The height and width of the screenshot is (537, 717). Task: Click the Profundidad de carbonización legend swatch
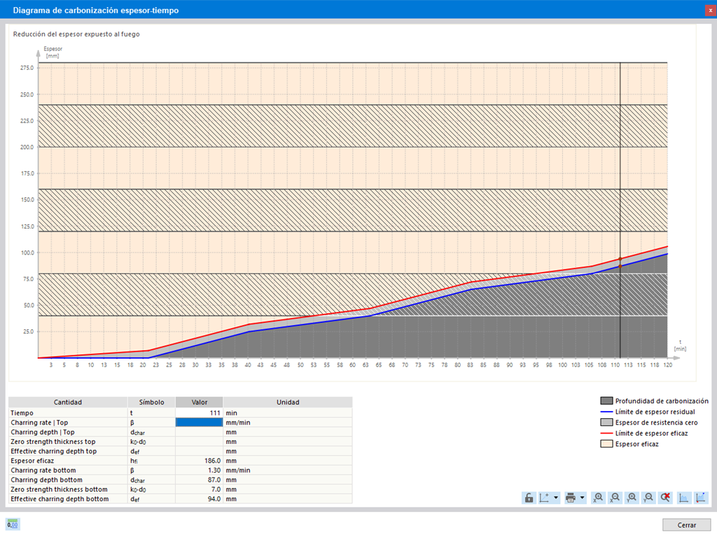[606, 401]
